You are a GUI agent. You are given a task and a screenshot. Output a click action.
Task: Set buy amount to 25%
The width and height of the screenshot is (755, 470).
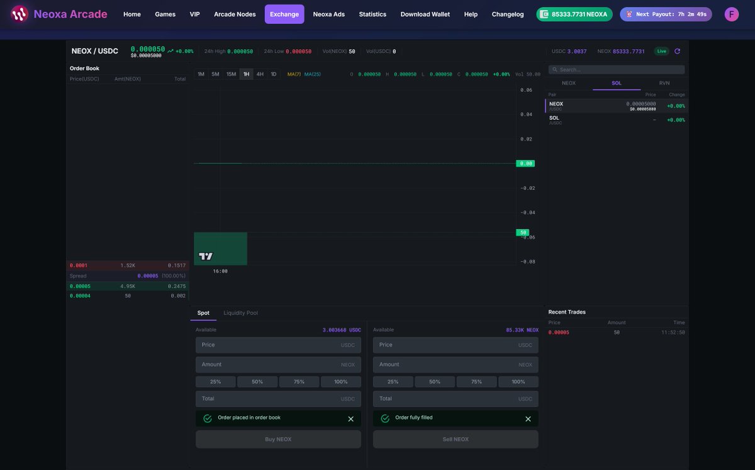point(216,381)
